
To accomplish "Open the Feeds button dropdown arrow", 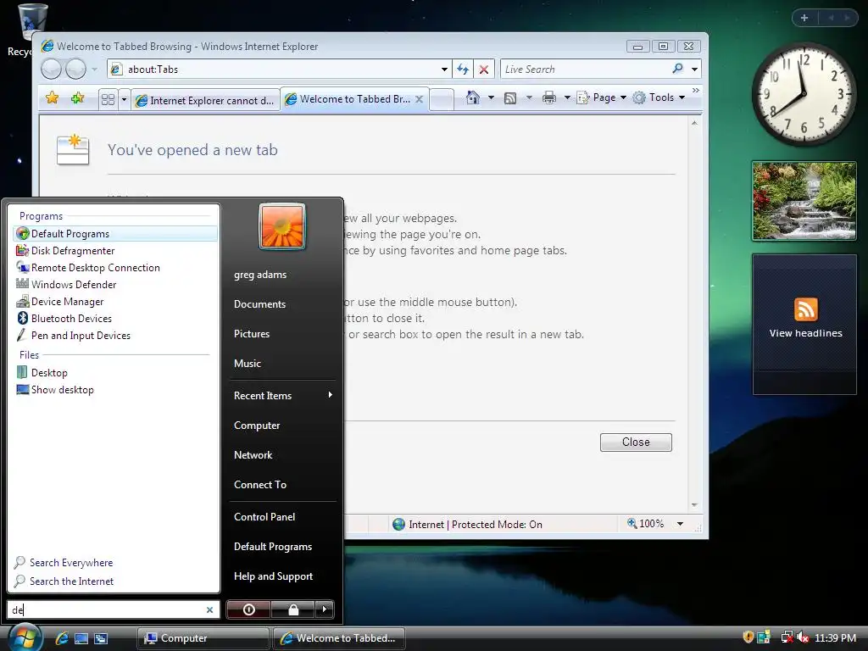I will coord(529,97).
